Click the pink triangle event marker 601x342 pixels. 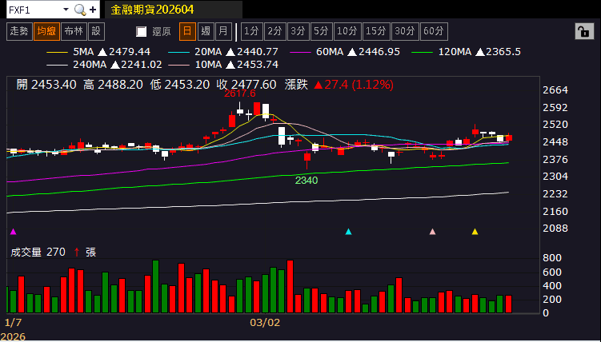click(432, 232)
